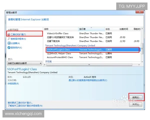Click the 启用 enable button
150x120 pixels.
pyautogui.click(x=137, y=97)
